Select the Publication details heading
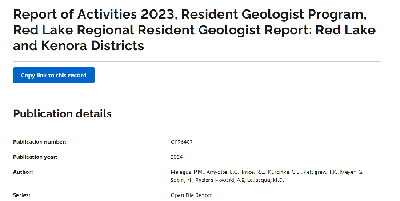This screenshot has width=400, height=201. (x=62, y=114)
